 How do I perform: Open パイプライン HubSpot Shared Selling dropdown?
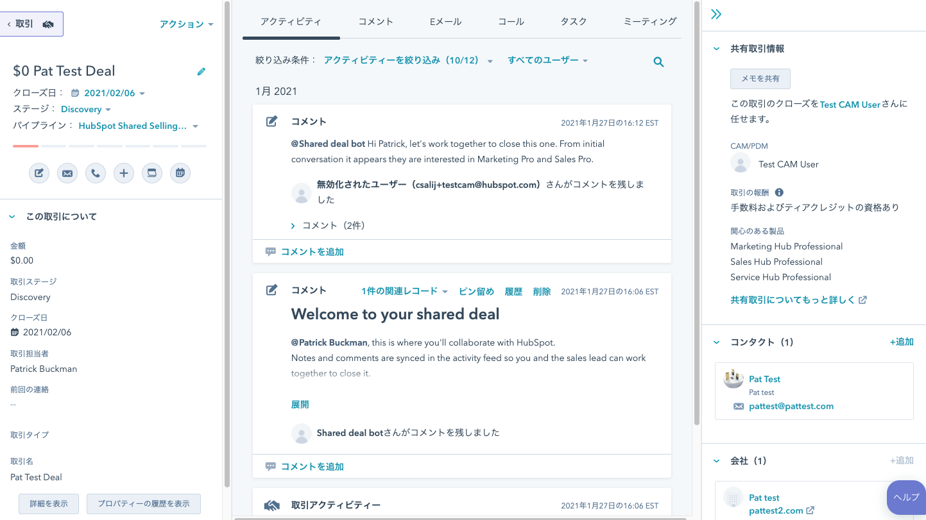[138, 126]
